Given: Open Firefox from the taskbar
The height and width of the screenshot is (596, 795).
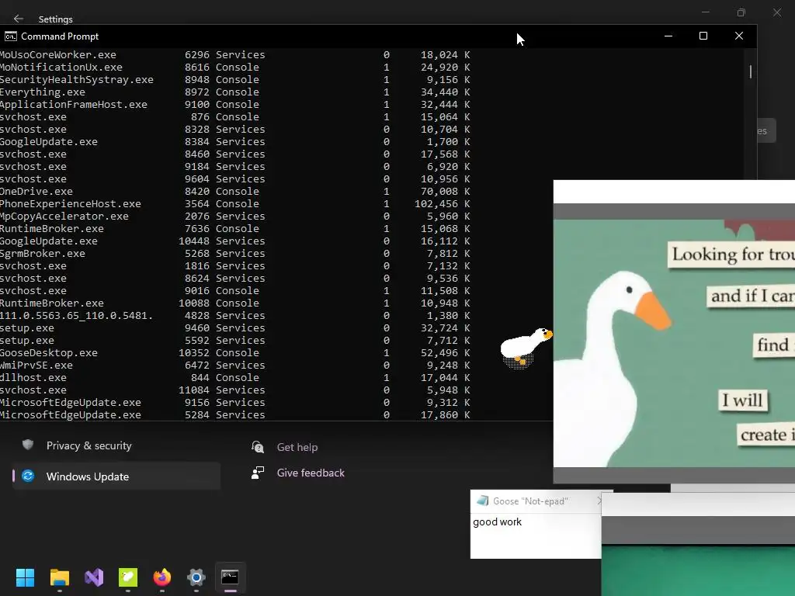Looking at the screenshot, I should [x=162, y=577].
